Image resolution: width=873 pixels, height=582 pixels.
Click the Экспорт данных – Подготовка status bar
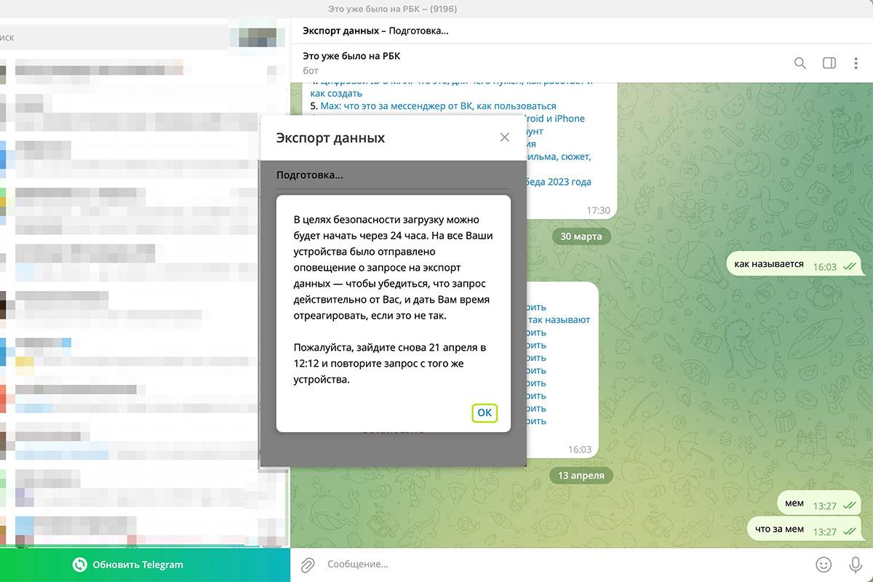click(x=582, y=31)
